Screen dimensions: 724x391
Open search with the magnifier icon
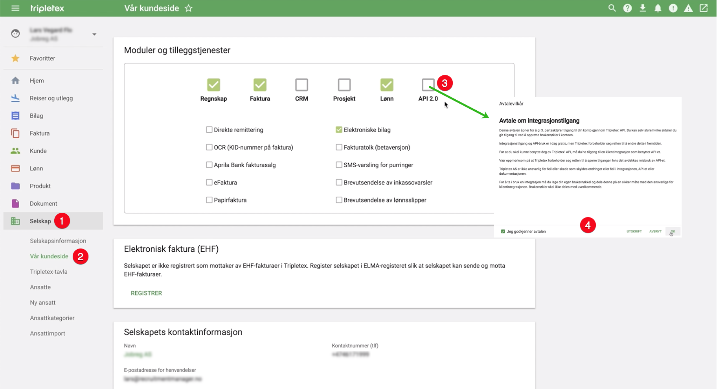point(612,8)
